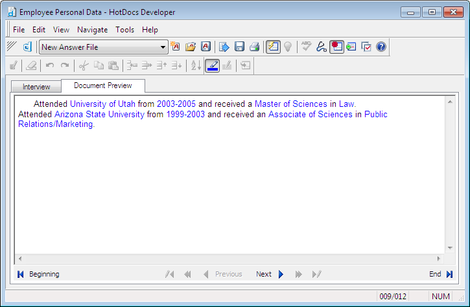Click the save document floppy disk icon

[239, 47]
